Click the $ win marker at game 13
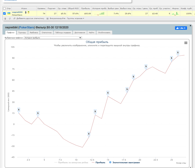195x168 pixels. pos(95,111)
